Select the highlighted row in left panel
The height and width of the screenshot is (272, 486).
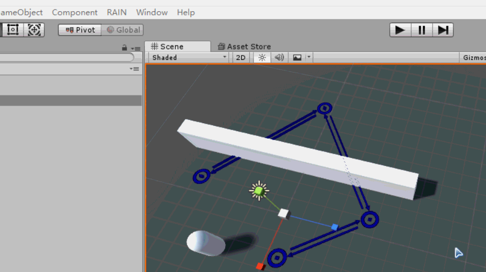tap(71, 100)
